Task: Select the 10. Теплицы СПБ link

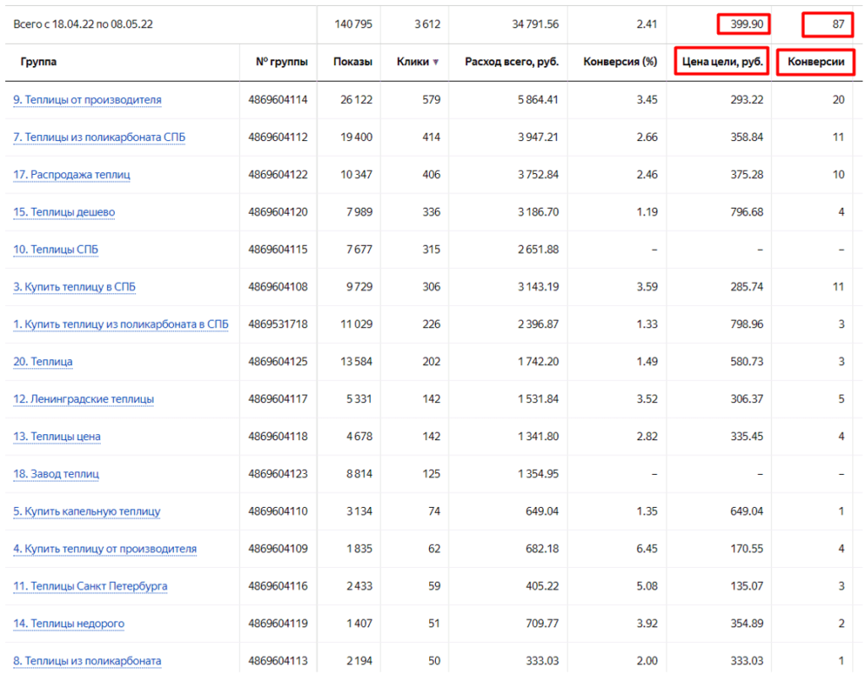Action: click(x=56, y=249)
